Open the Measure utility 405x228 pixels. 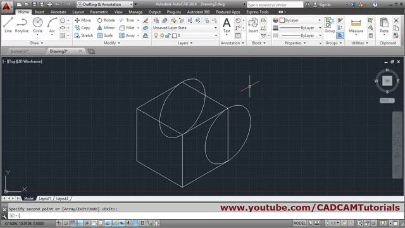(356, 25)
